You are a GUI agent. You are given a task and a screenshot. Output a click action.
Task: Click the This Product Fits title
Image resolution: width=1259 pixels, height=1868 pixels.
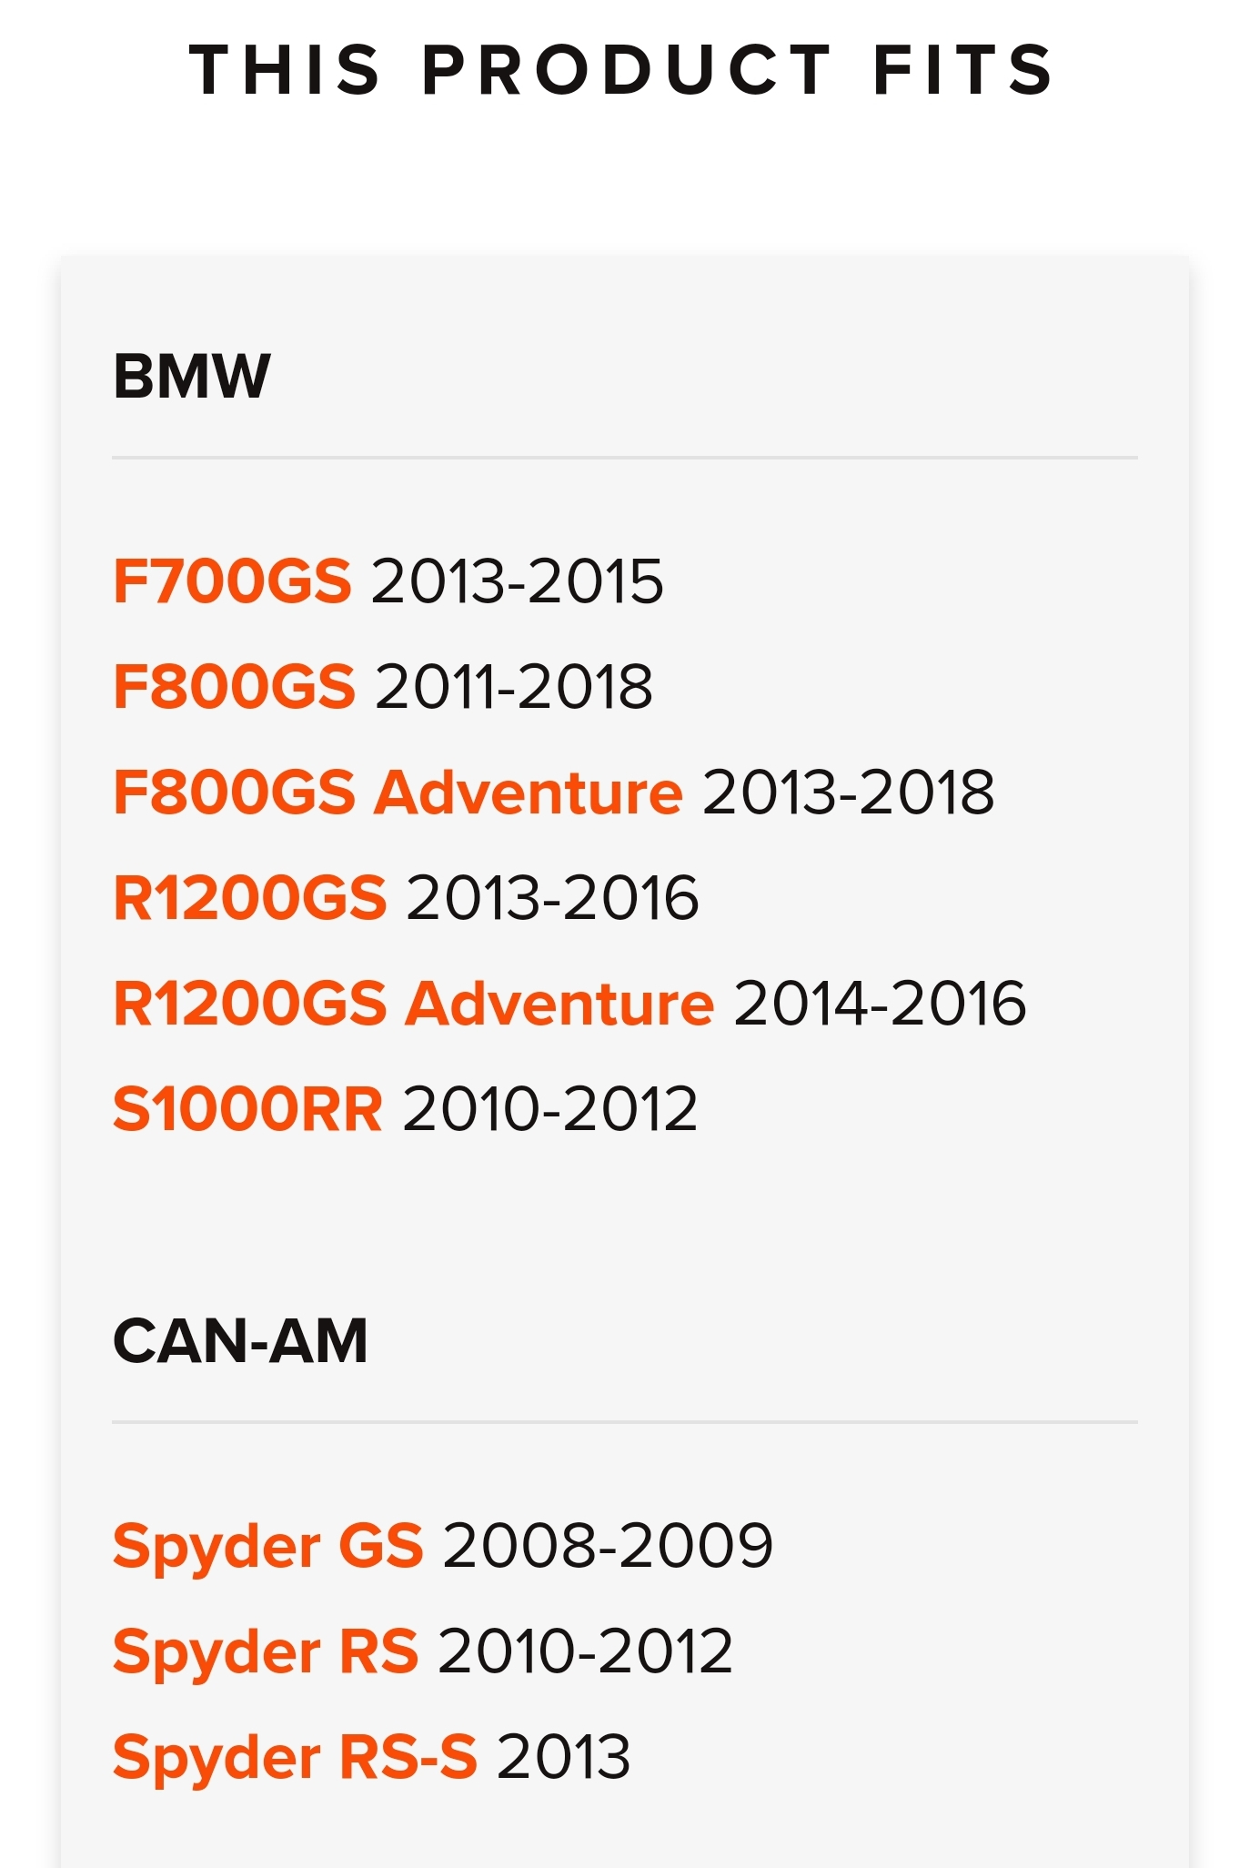[622, 70]
